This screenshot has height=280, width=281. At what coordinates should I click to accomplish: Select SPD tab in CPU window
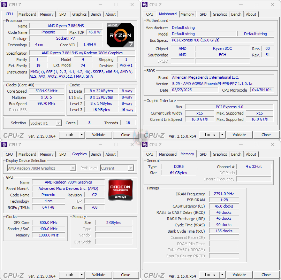[x=62, y=14]
